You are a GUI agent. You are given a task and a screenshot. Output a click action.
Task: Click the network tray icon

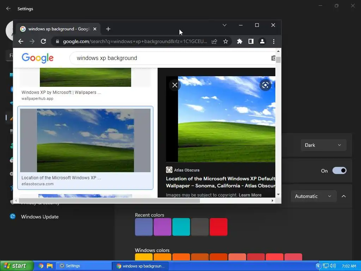coord(325,266)
